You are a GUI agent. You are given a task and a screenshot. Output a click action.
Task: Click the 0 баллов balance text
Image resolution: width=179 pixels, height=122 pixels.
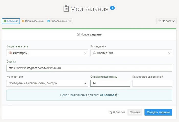click(x=119, y=112)
